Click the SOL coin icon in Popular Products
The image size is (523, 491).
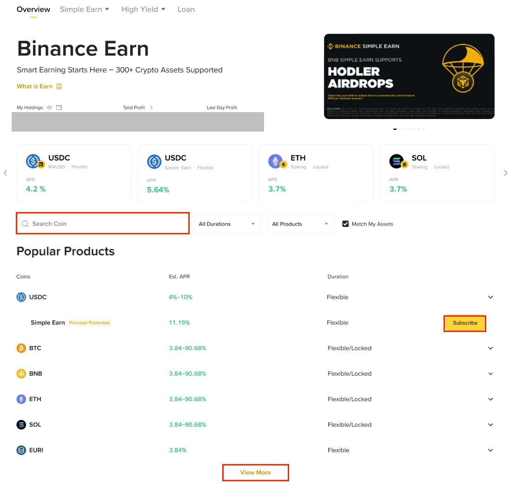point(21,425)
